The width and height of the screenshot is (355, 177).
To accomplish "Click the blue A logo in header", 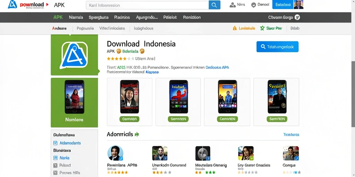I will coord(12,4).
